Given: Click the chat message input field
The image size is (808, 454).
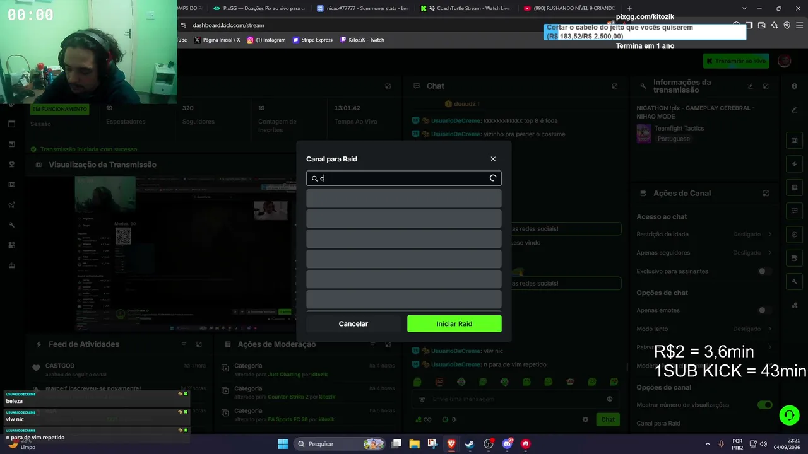Looking at the screenshot, I should [x=516, y=399].
